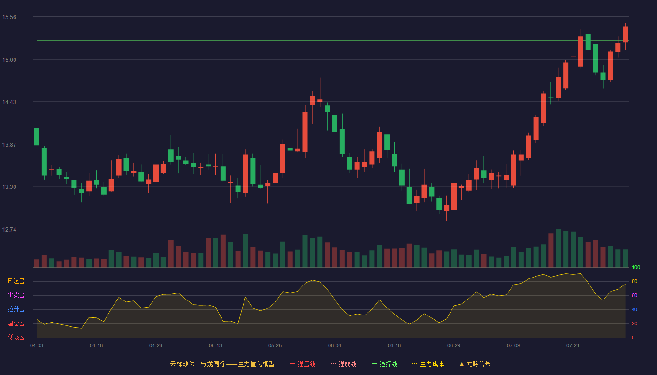Click the 20 indicator scale value
Image resolution: width=657 pixels, height=375 pixels.
click(x=634, y=323)
